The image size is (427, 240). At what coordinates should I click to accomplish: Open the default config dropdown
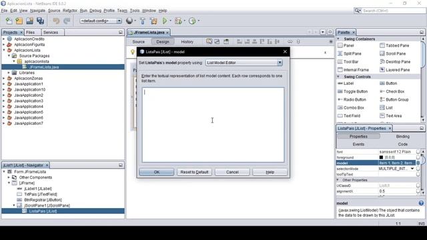(x=119, y=21)
